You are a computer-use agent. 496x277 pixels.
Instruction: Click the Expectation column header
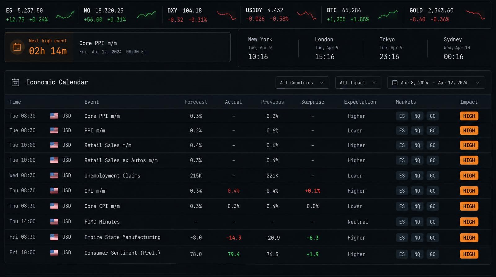click(x=360, y=102)
